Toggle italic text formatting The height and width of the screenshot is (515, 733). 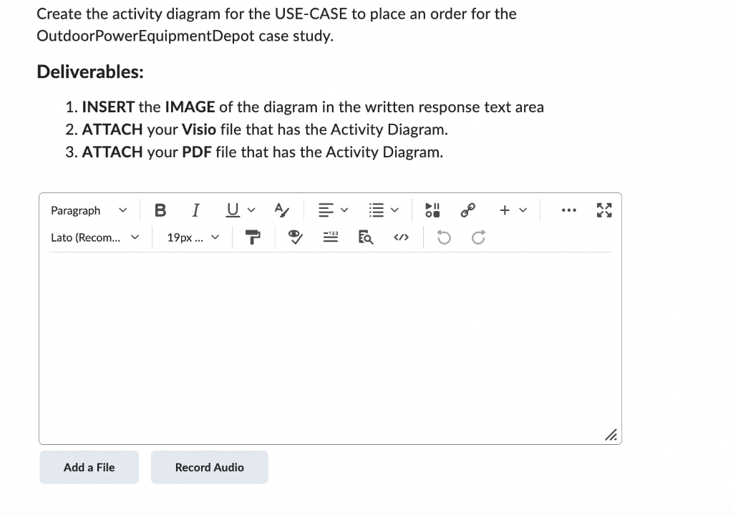[x=196, y=210]
